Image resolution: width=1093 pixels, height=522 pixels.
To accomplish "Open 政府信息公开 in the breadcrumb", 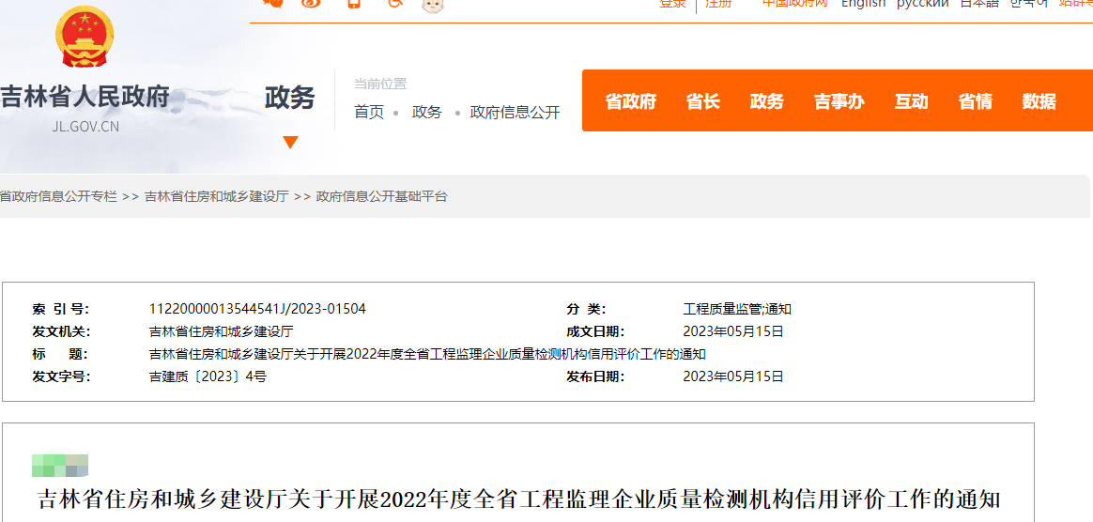I will click(x=516, y=113).
